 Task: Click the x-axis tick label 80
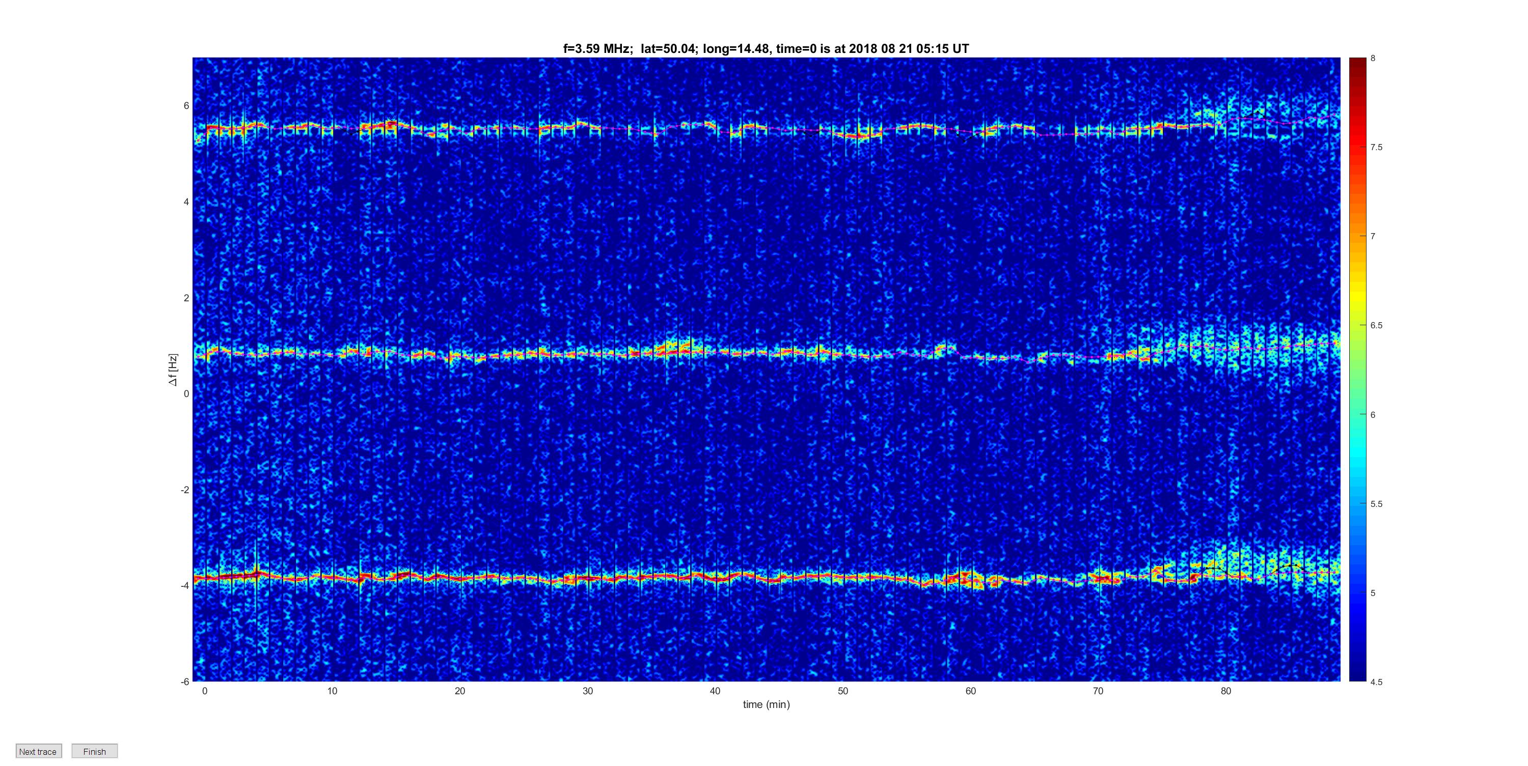point(1225,691)
